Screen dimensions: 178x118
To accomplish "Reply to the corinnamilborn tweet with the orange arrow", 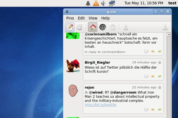I will pyautogui.click(x=153, y=52).
